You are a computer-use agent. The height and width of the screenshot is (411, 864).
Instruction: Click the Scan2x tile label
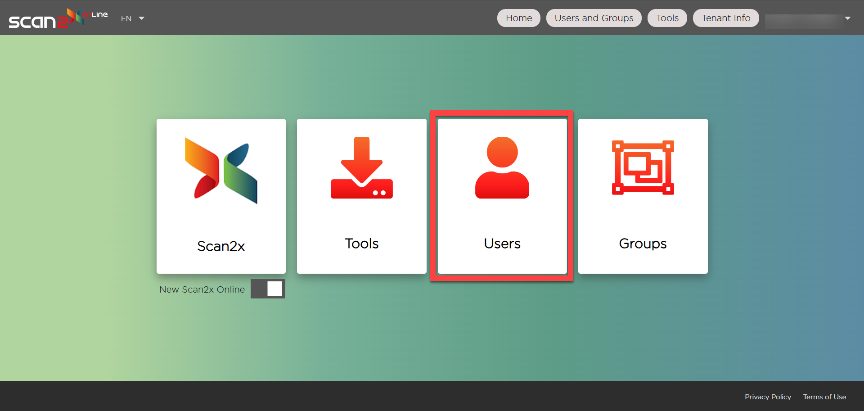pyautogui.click(x=221, y=246)
